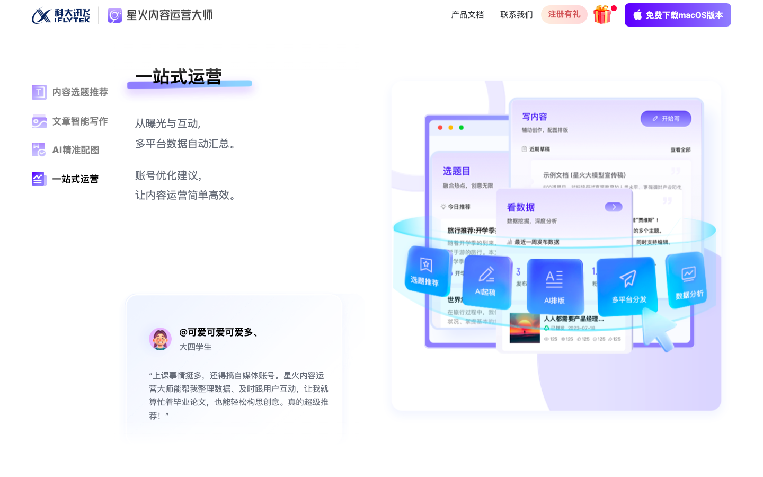The width and height of the screenshot is (763, 477).
Task: Click the 文章智能写作 writing icon
Action: click(x=39, y=121)
